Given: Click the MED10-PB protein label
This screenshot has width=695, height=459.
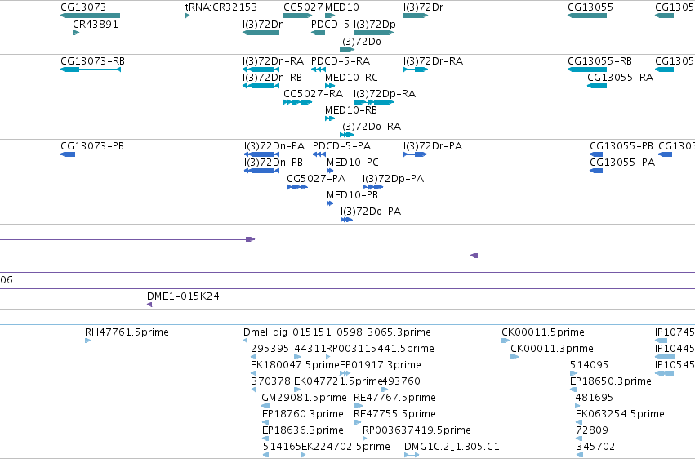Looking at the screenshot, I should (352, 195).
